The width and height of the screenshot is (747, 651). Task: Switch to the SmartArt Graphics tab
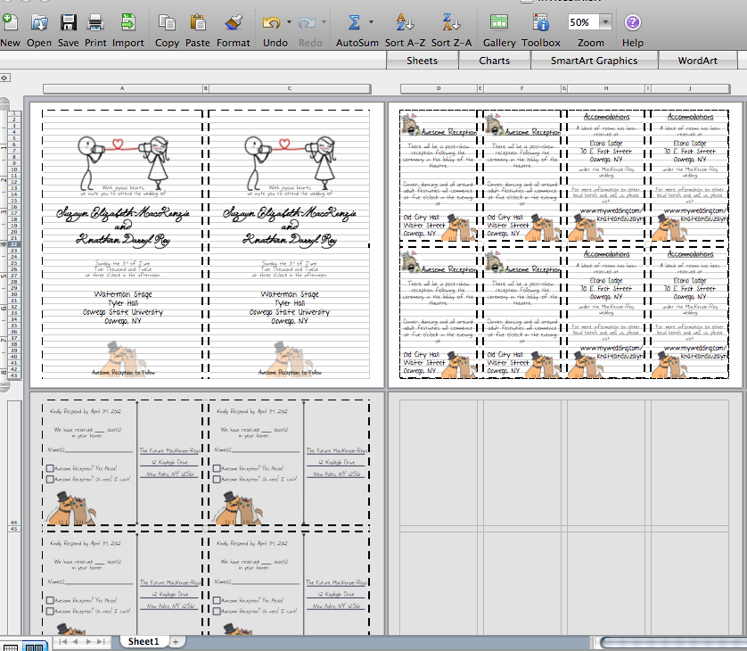(x=594, y=61)
